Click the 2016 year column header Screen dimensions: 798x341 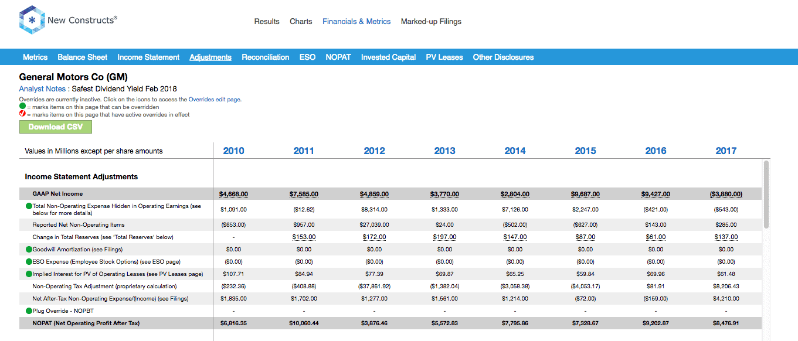click(656, 151)
